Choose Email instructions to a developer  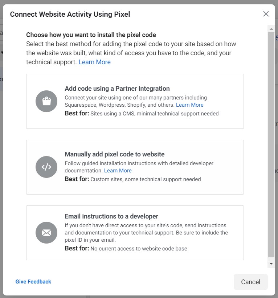[135, 233]
